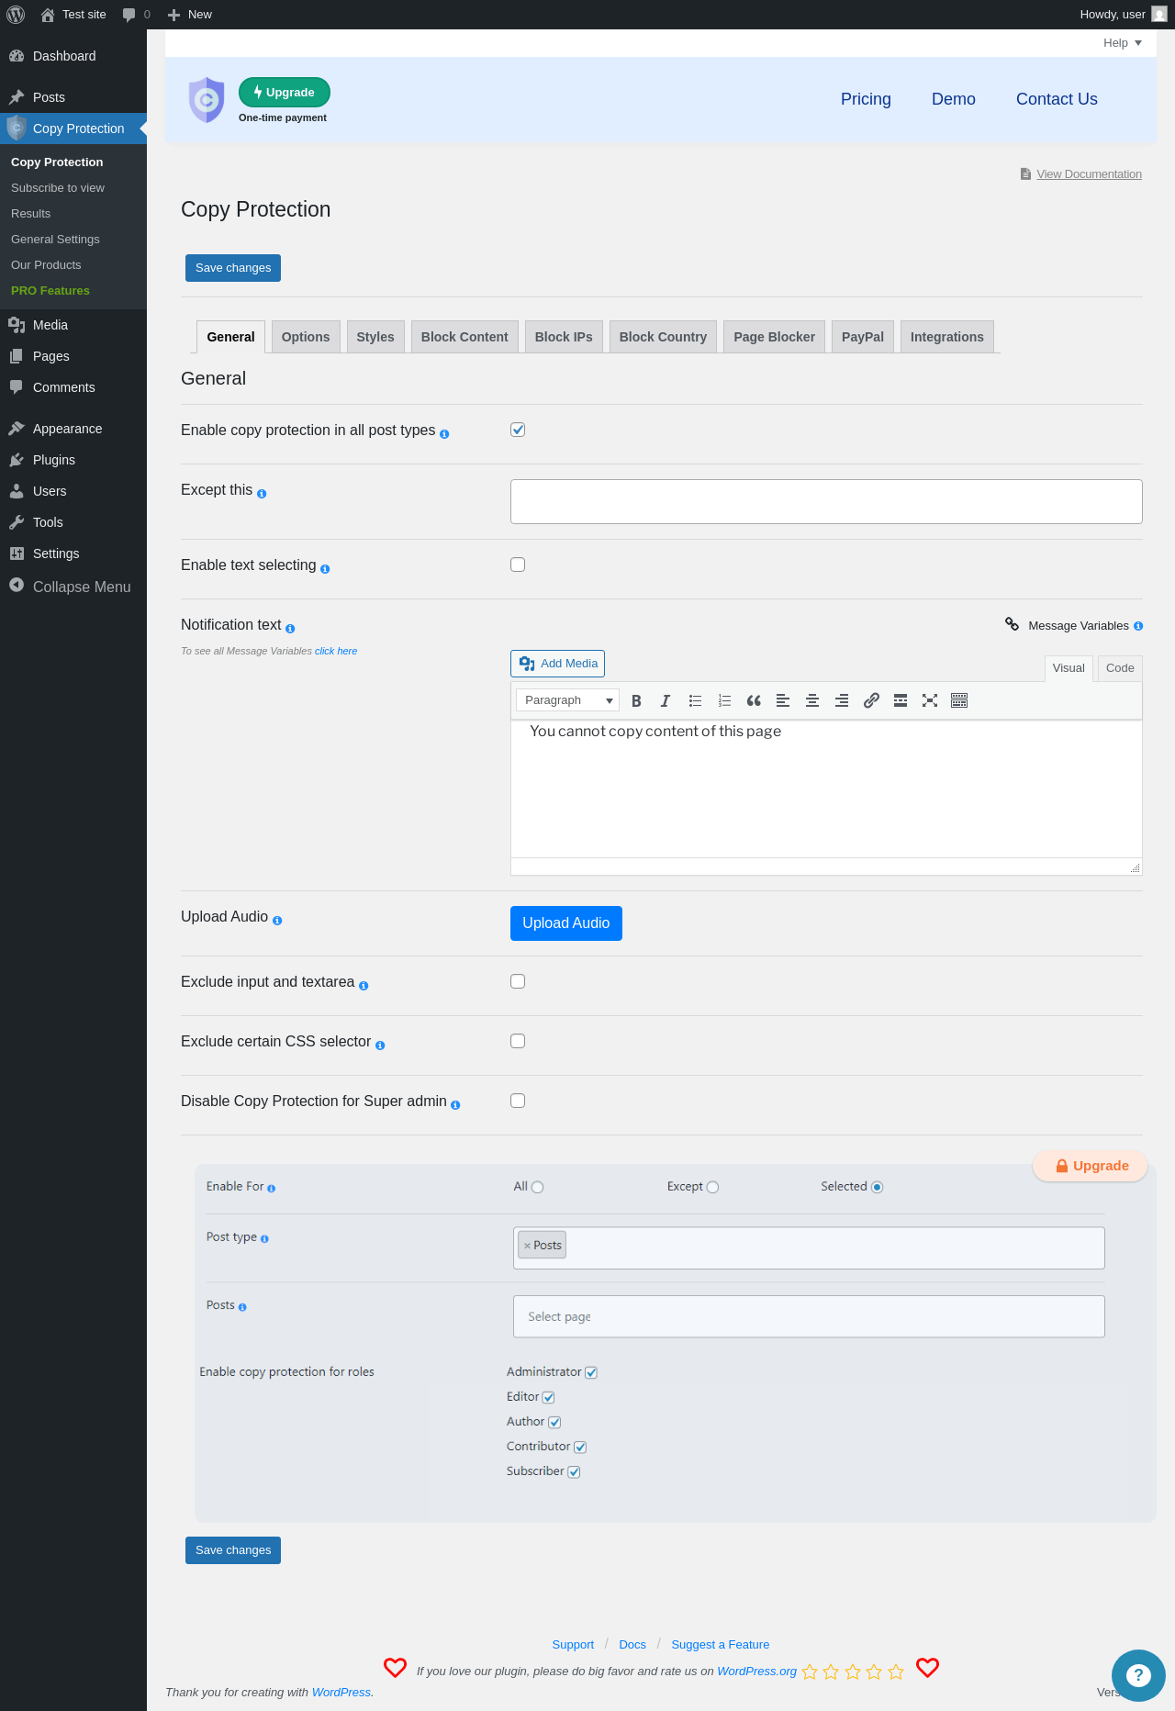Uncheck Enable copy protection in all post types

coord(518,430)
